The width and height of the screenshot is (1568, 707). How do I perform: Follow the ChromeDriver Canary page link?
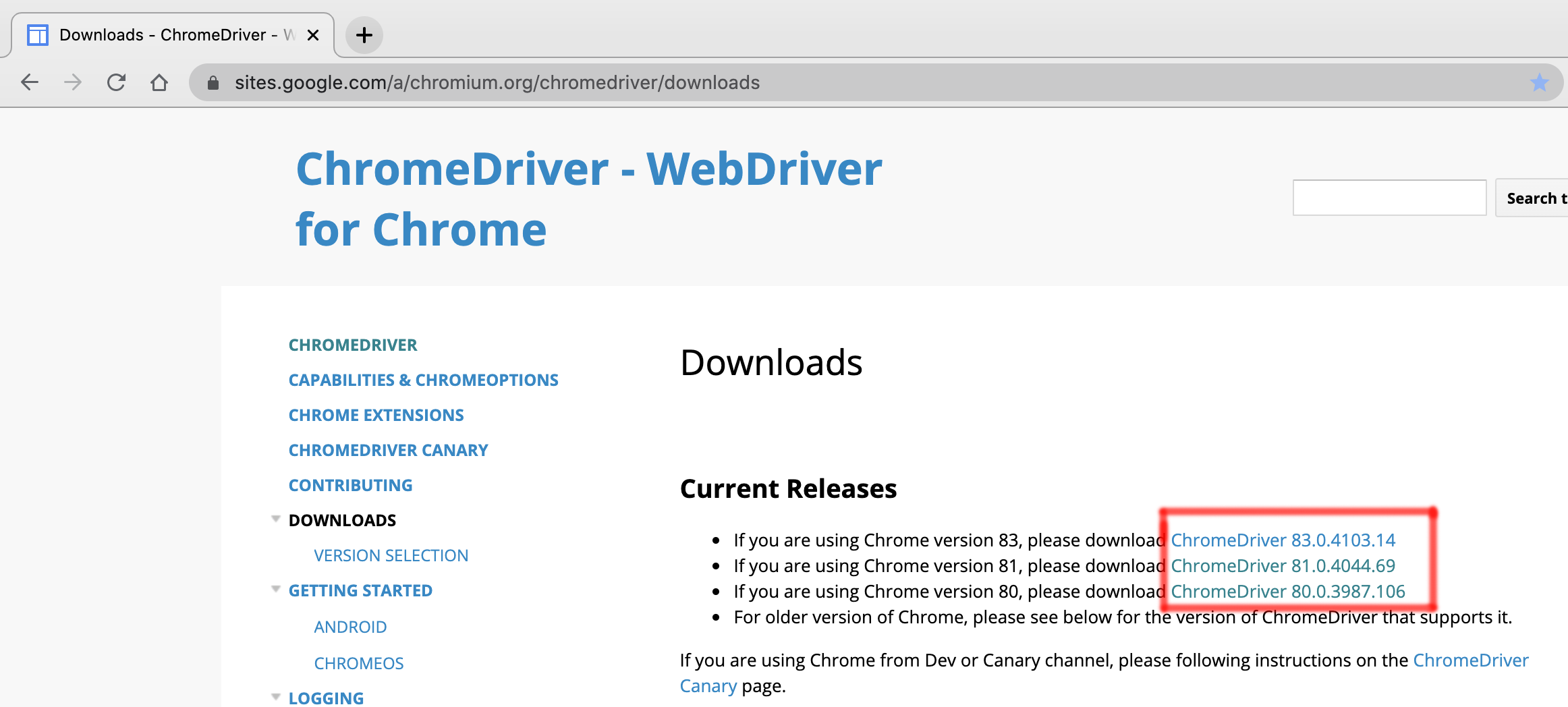coord(1471,660)
